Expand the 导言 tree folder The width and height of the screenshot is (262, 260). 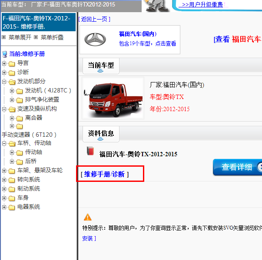(4, 63)
